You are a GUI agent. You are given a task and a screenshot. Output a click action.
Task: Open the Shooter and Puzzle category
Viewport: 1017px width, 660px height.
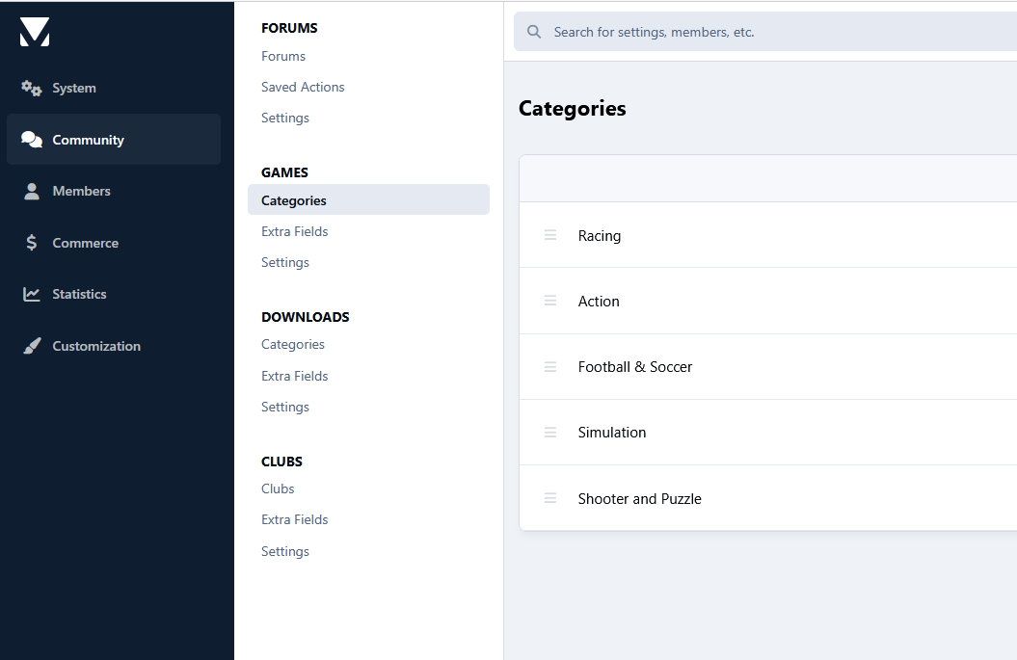[x=639, y=499]
